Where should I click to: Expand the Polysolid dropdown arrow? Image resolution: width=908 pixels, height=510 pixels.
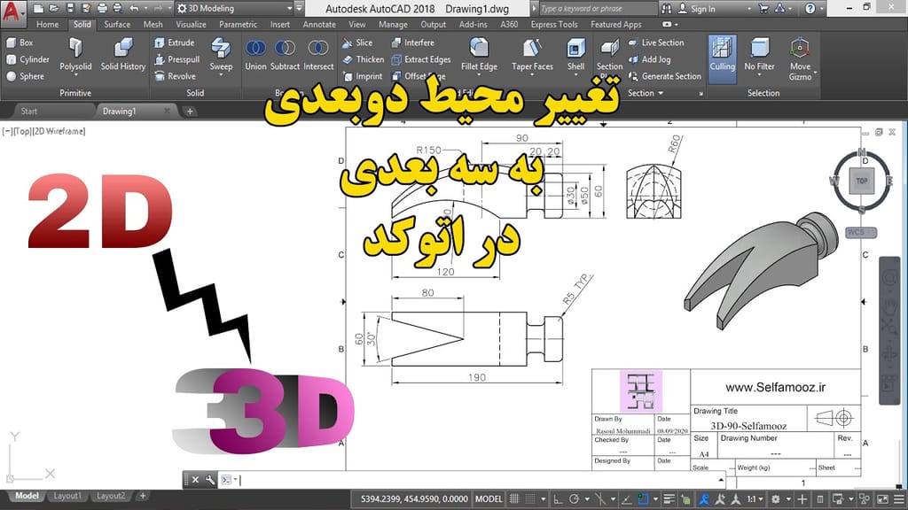(x=75, y=74)
